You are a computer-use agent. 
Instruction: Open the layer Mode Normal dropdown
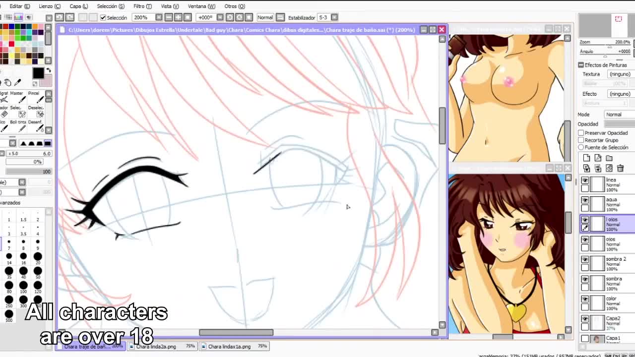(x=619, y=115)
